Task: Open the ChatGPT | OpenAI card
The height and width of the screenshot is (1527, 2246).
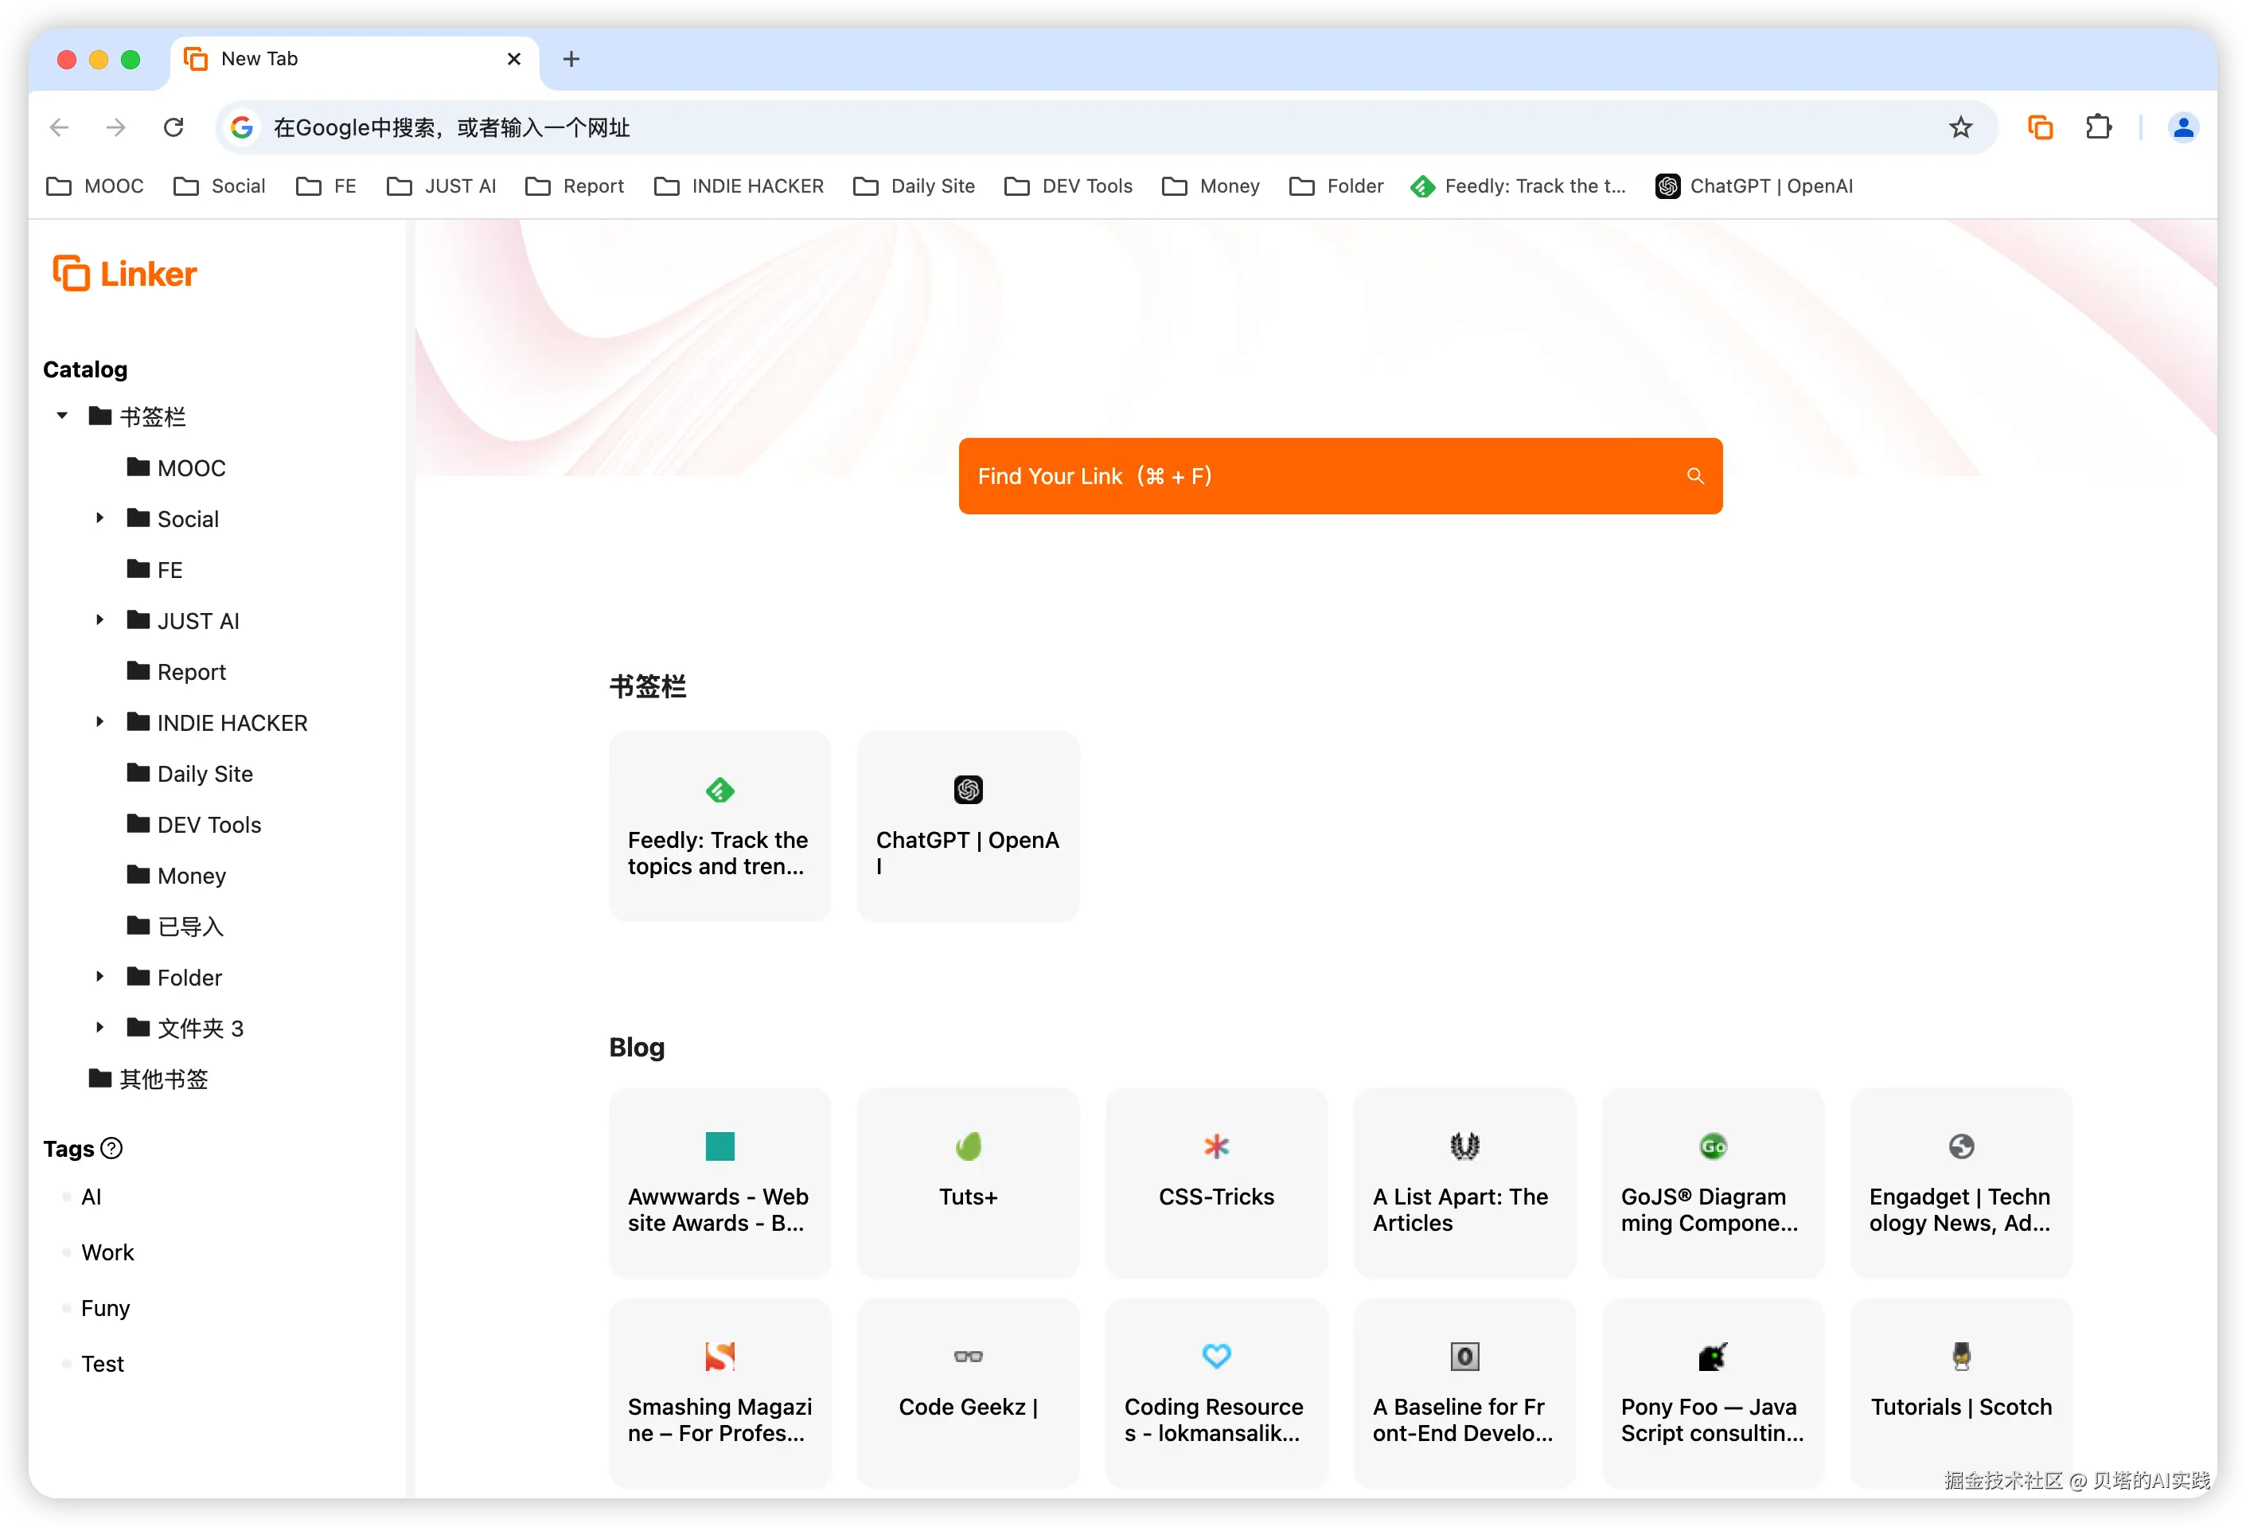Action: tap(968, 826)
